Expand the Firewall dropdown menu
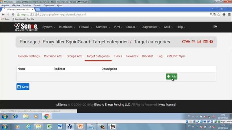 pos(86,27)
